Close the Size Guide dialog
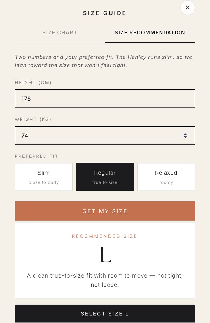The width and height of the screenshot is (210, 323). [x=188, y=8]
